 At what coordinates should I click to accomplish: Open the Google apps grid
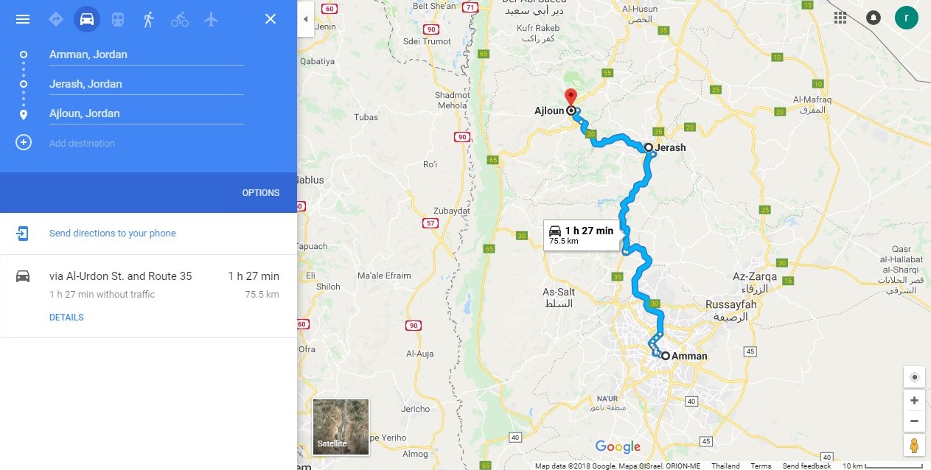click(840, 17)
